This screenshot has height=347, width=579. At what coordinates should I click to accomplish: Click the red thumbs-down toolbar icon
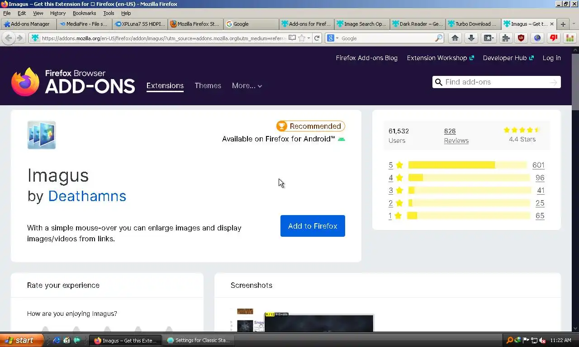tap(554, 38)
